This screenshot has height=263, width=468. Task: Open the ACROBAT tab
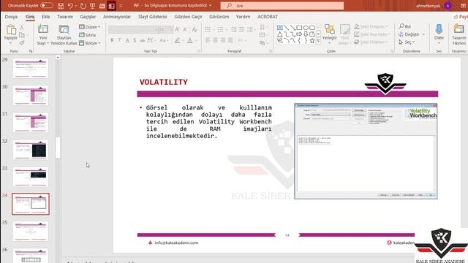pyautogui.click(x=268, y=17)
